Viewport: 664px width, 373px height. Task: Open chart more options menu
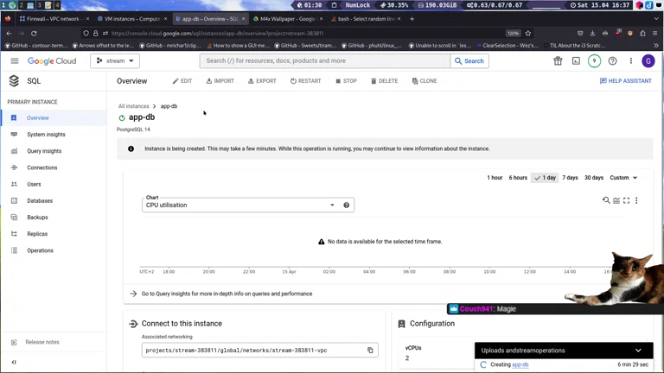(x=636, y=200)
